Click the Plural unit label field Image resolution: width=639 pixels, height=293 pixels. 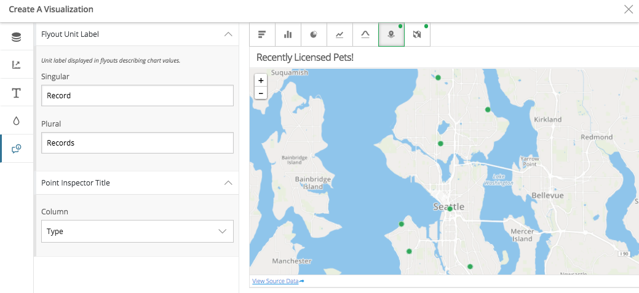(x=137, y=143)
